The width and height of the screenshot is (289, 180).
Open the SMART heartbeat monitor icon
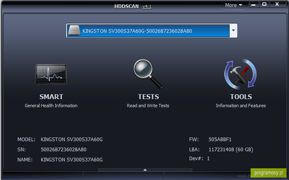51,74
